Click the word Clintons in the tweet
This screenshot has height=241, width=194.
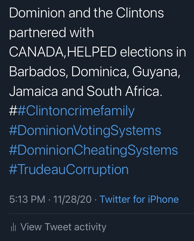(140, 13)
